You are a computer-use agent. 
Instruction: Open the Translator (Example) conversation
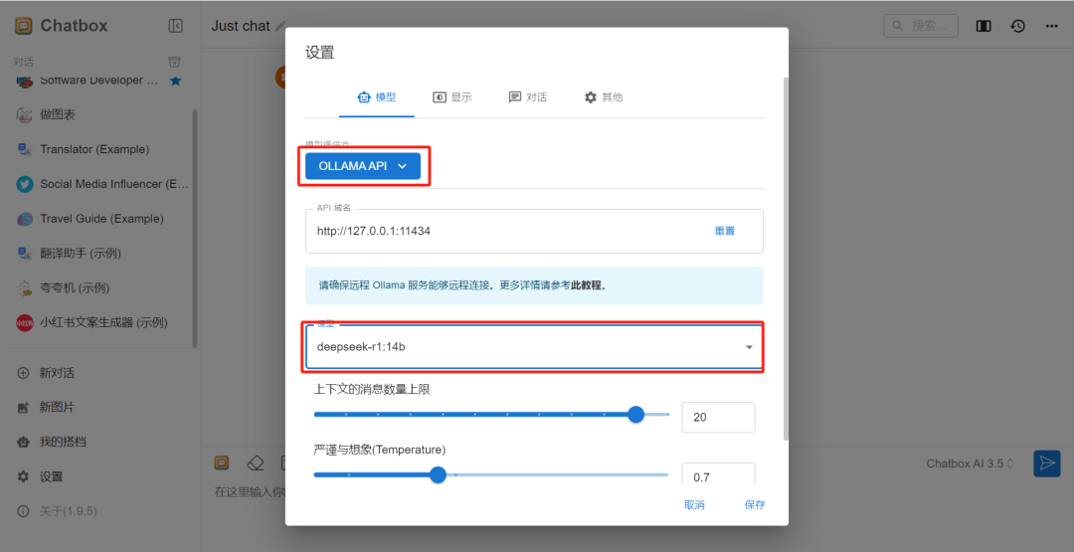coord(100,149)
